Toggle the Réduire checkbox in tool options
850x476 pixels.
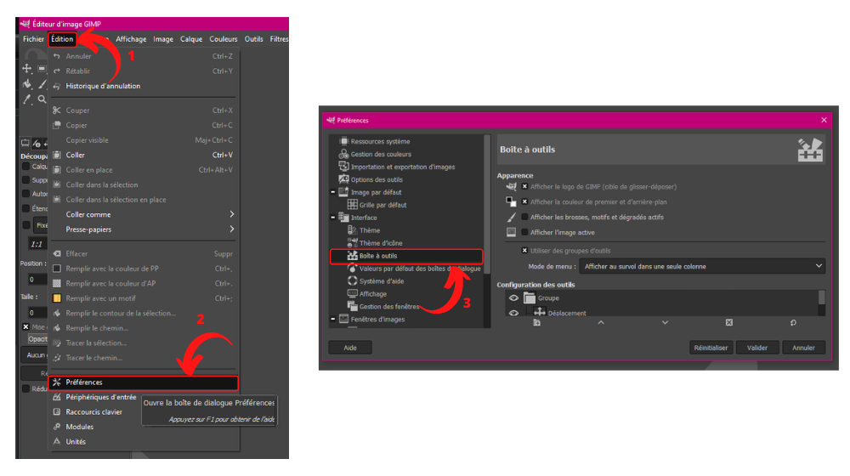pyautogui.click(x=25, y=388)
